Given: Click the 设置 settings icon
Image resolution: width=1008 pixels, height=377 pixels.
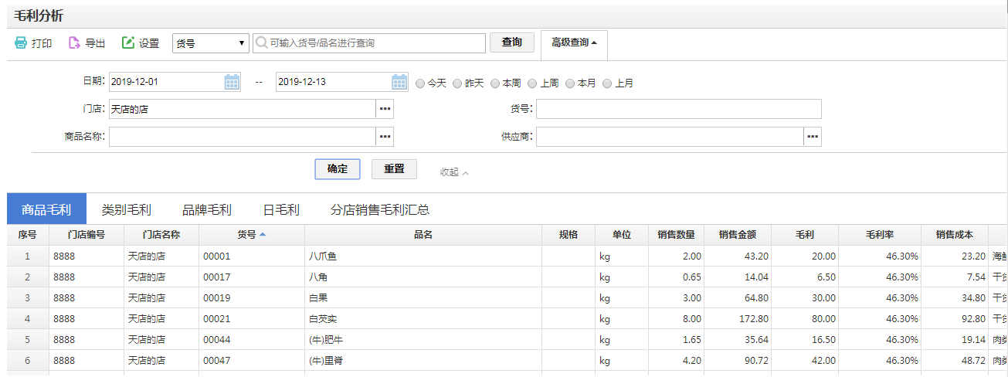Looking at the screenshot, I should (128, 43).
